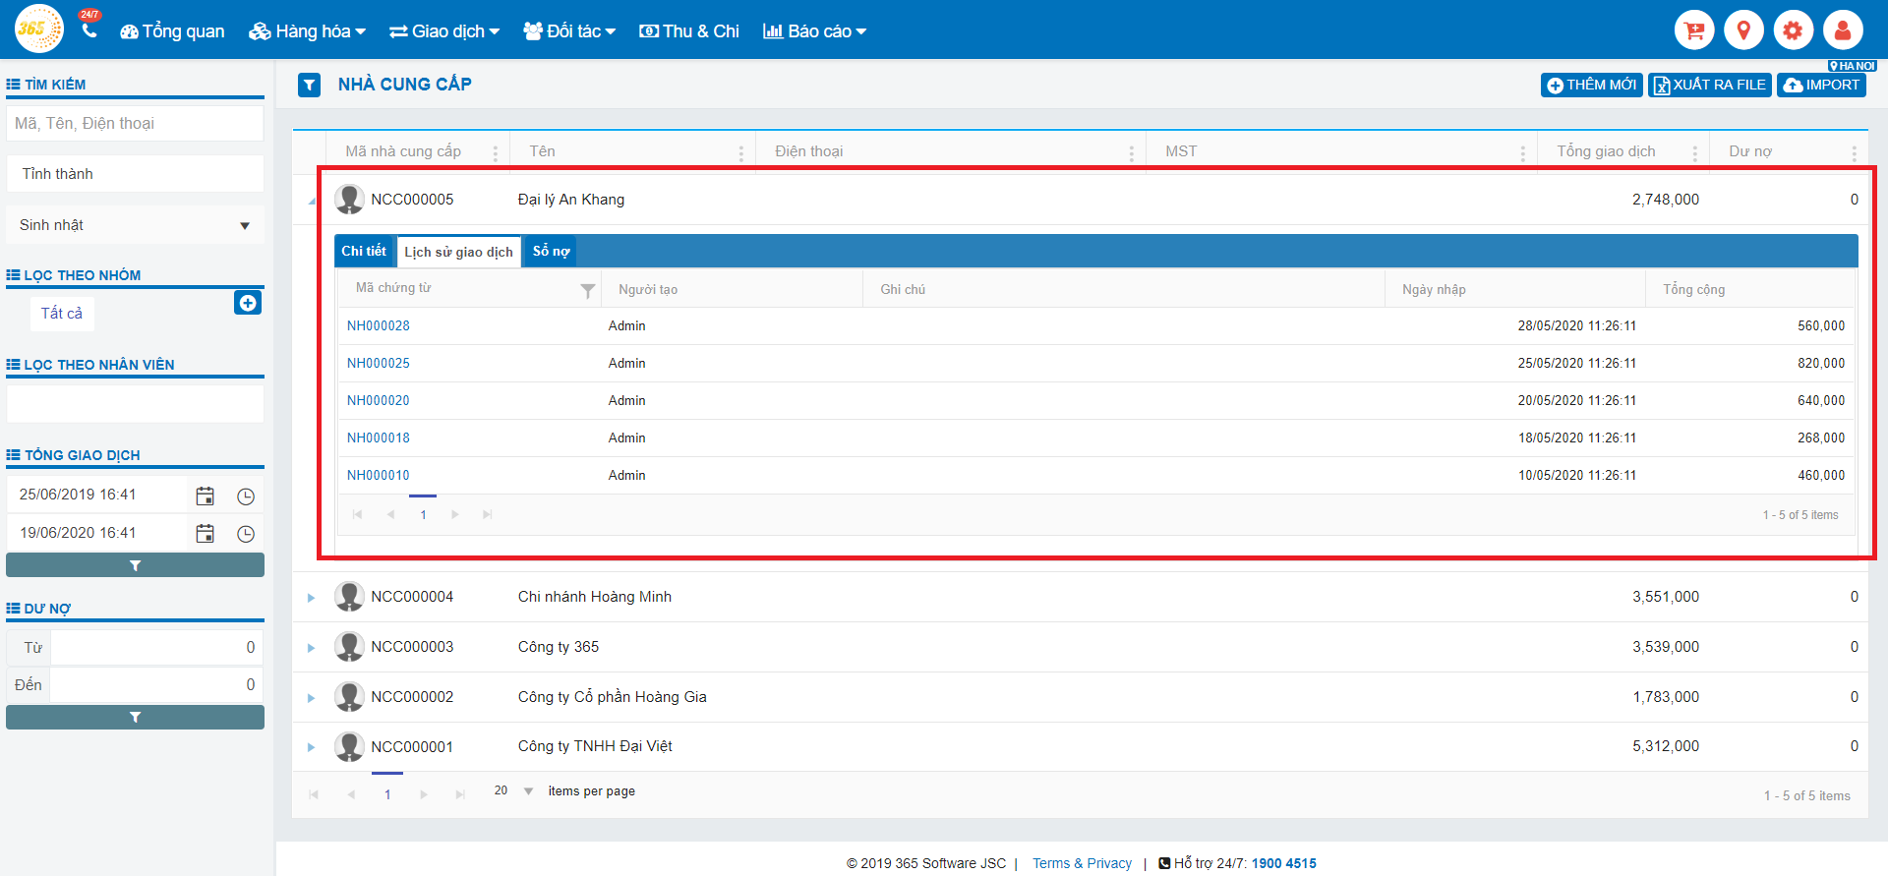
Task: Click the user account avatar icon
Action: tap(1842, 30)
